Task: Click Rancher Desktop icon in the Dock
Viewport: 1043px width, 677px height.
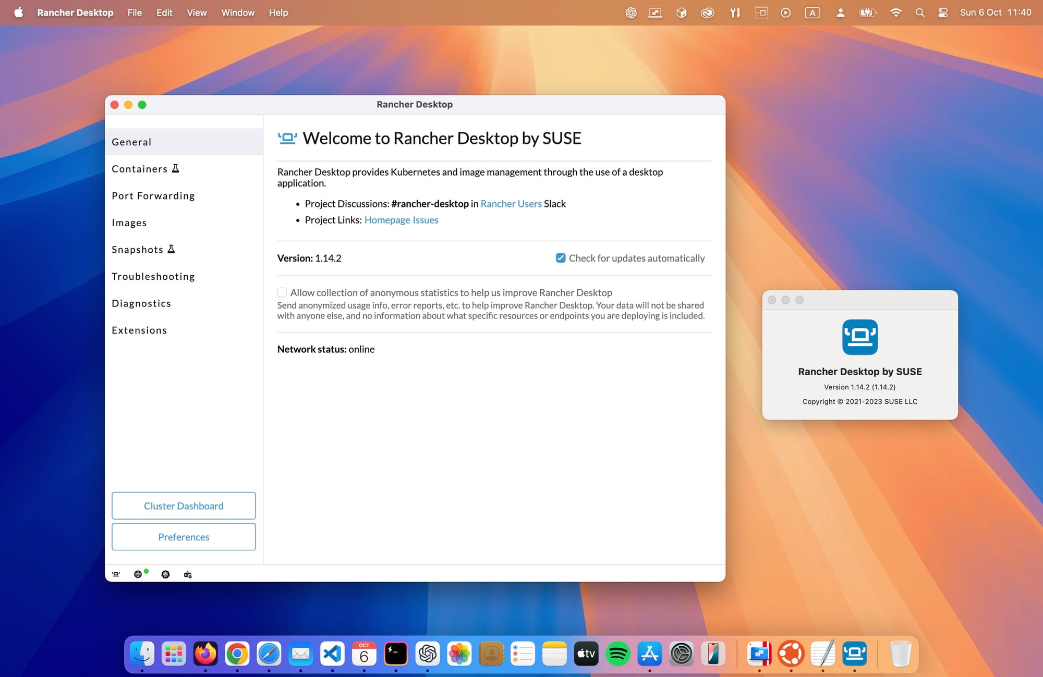Action: [x=855, y=654]
